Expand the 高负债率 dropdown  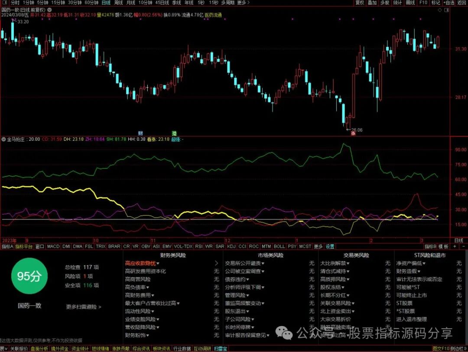[x=148, y=287]
